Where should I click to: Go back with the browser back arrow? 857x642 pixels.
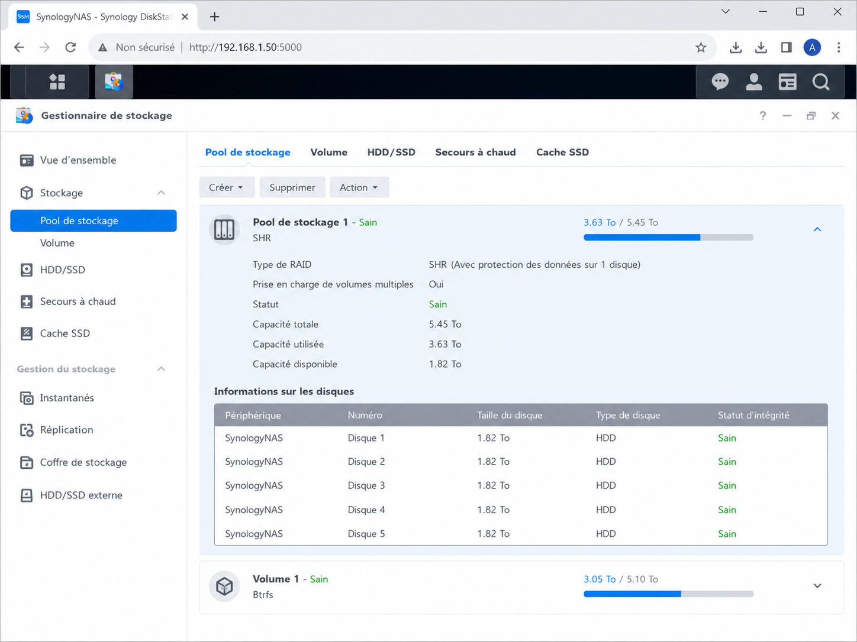[x=19, y=47]
